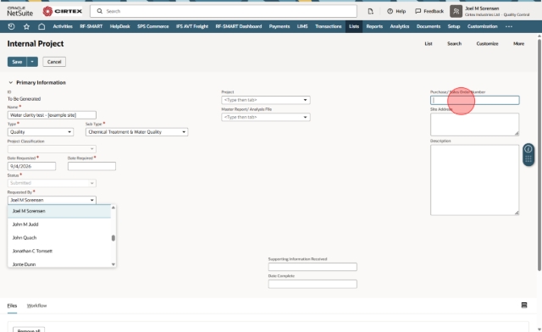Screen dimensions: 542x332
Task: Open the create new document icon
Action: 371,11
